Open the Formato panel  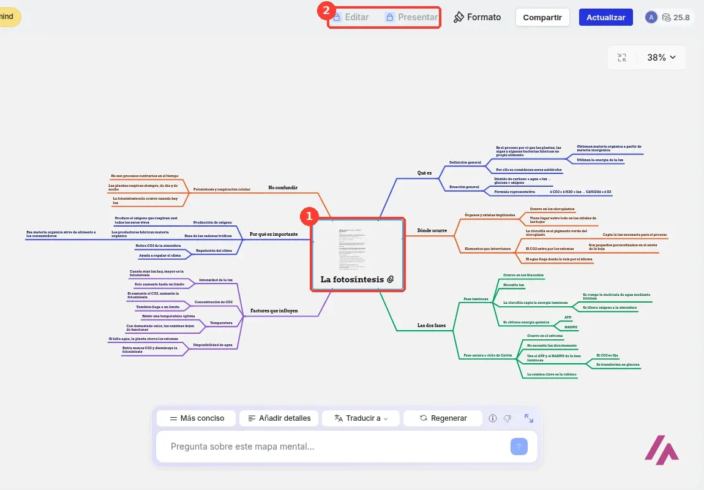pos(477,17)
